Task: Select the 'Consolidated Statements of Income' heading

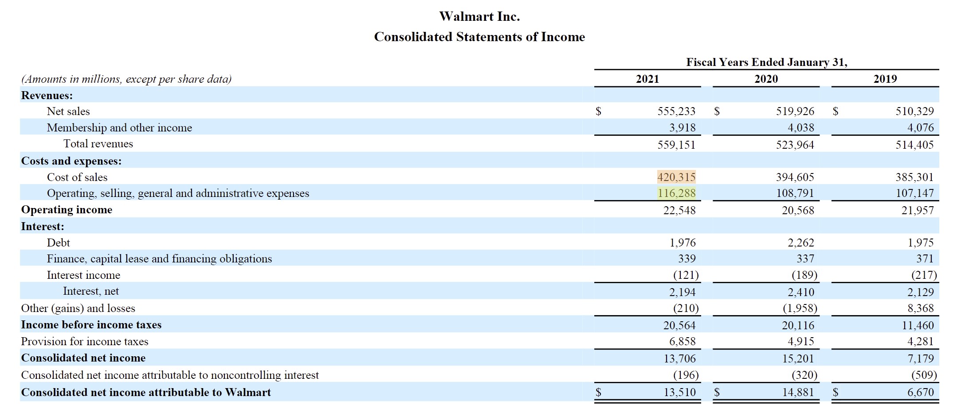Action: tap(479, 37)
